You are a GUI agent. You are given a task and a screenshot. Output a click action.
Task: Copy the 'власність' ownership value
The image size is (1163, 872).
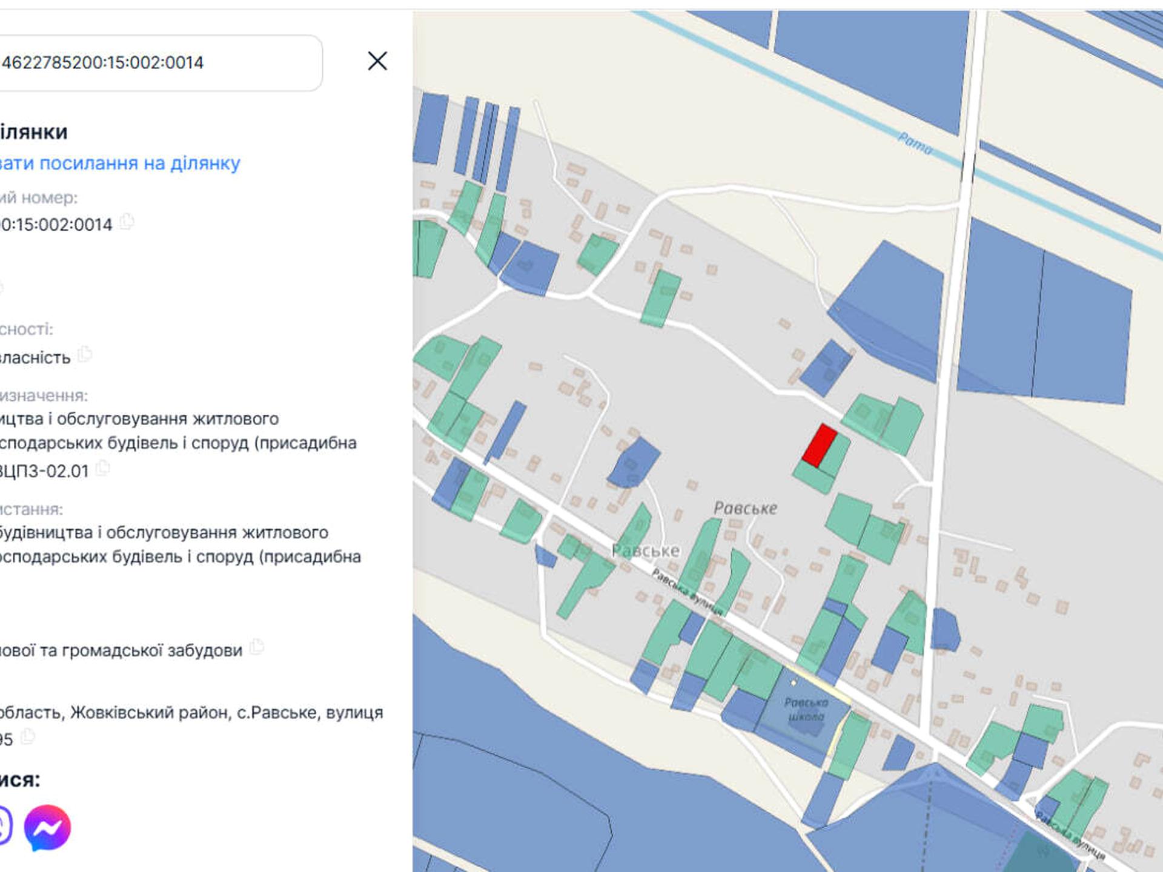point(85,354)
